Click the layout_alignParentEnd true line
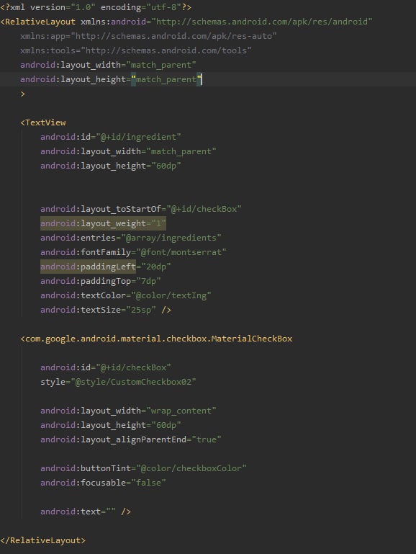The height and width of the screenshot is (554, 416). [130, 439]
